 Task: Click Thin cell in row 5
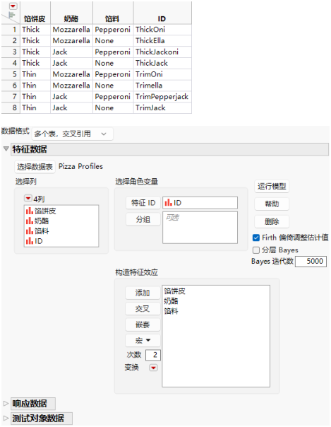35,74
